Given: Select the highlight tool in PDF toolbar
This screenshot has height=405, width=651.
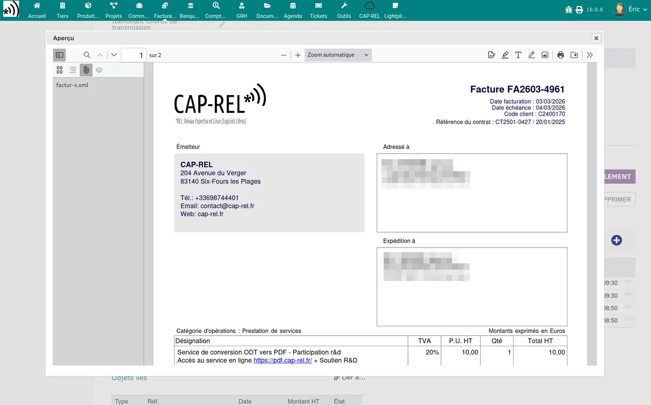Looking at the screenshot, I should 505,55.
